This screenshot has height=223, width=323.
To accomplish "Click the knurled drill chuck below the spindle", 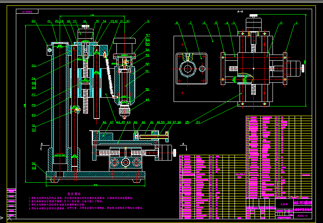I will (x=124, y=111).
